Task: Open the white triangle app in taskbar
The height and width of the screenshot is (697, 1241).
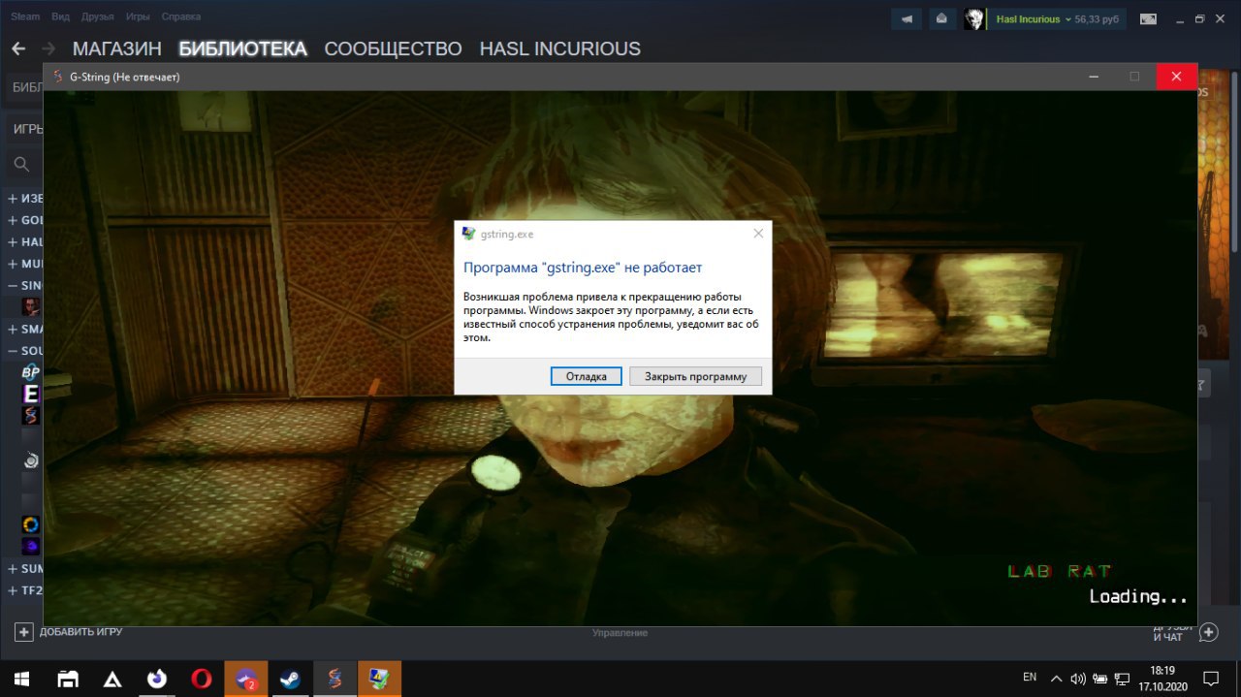Action: coord(112,679)
